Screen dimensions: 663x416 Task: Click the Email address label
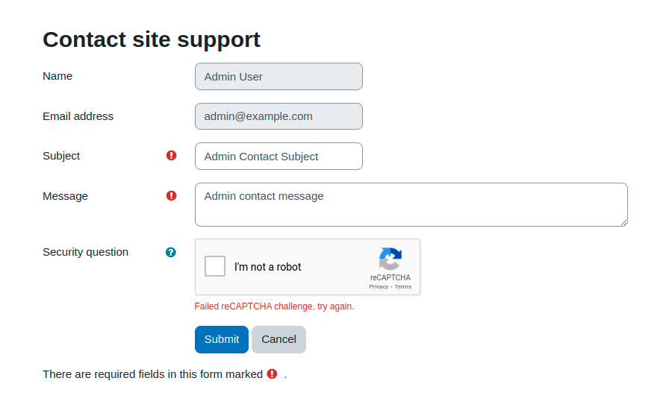click(78, 116)
